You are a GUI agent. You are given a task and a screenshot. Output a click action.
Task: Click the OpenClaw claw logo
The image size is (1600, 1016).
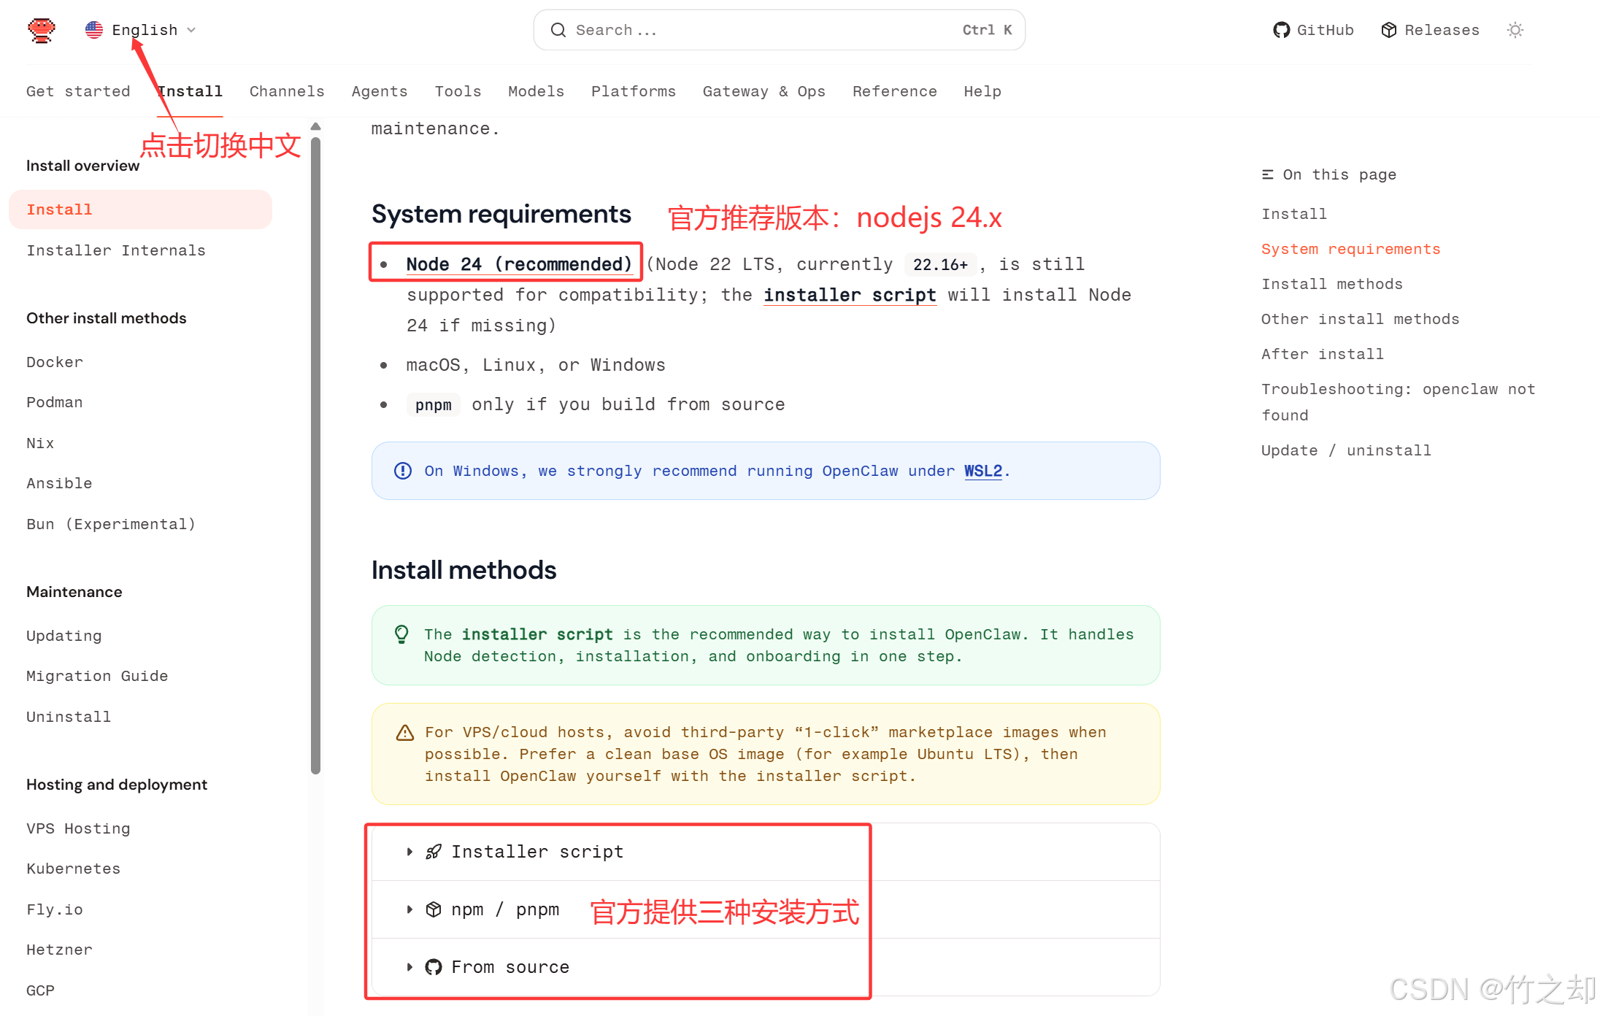pyautogui.click(x=42, y=30)
